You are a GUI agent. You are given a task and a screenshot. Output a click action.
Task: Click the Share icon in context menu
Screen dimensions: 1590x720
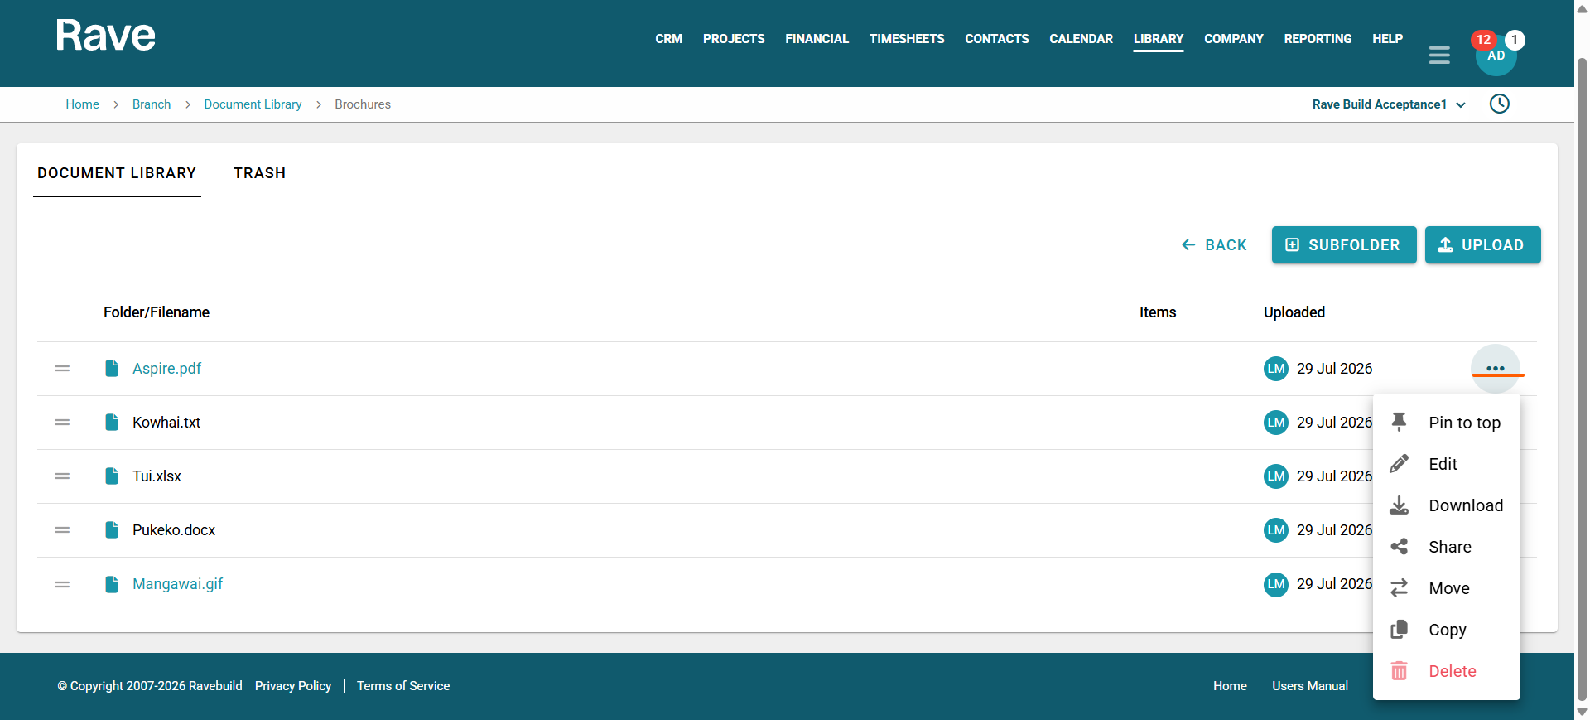1399,547
